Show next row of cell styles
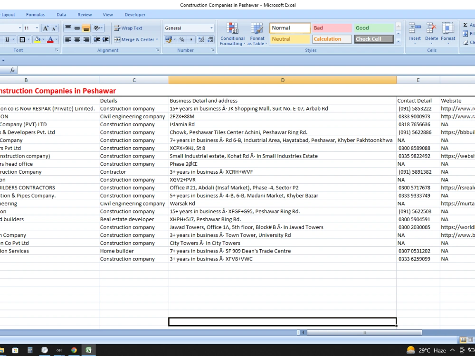 (x=399, y=34)
